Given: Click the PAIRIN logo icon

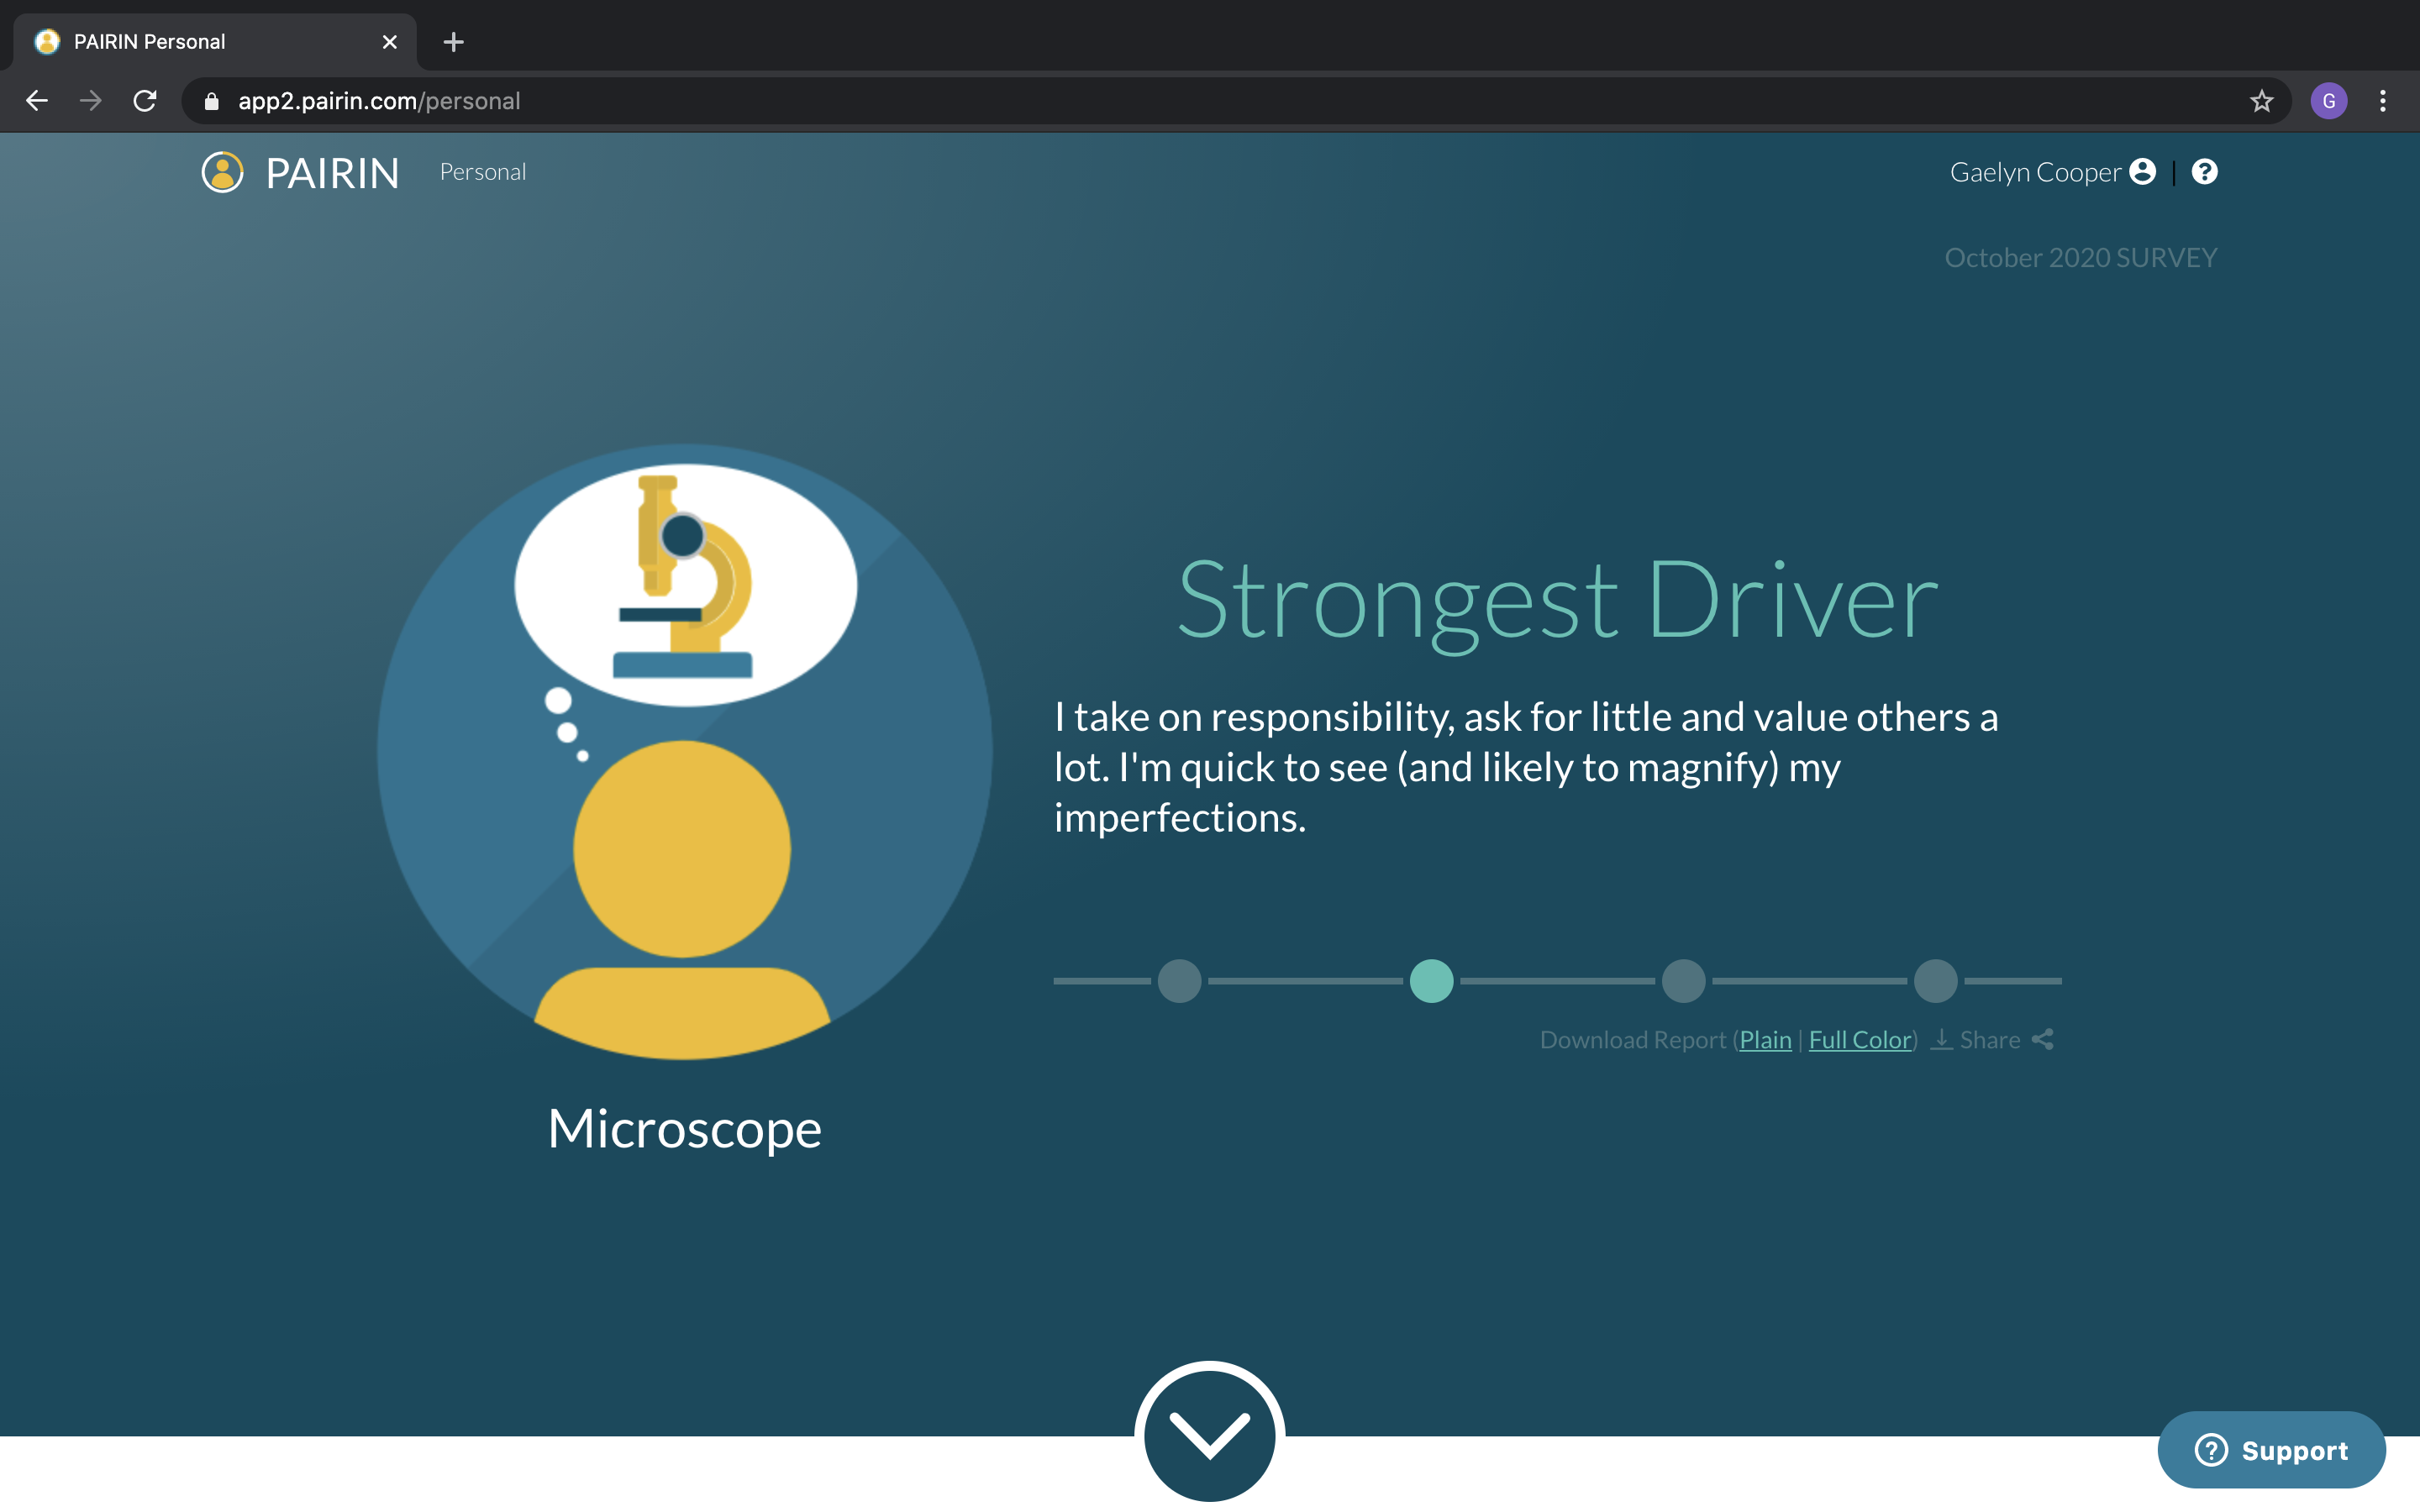Looking at the screenshot, I should point(222,172).
